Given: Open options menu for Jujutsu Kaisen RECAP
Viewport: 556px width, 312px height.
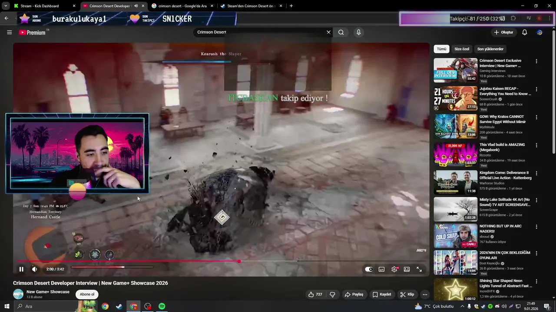Looking at the screenshot, I should pyautogui.click(x=536, y=89).
